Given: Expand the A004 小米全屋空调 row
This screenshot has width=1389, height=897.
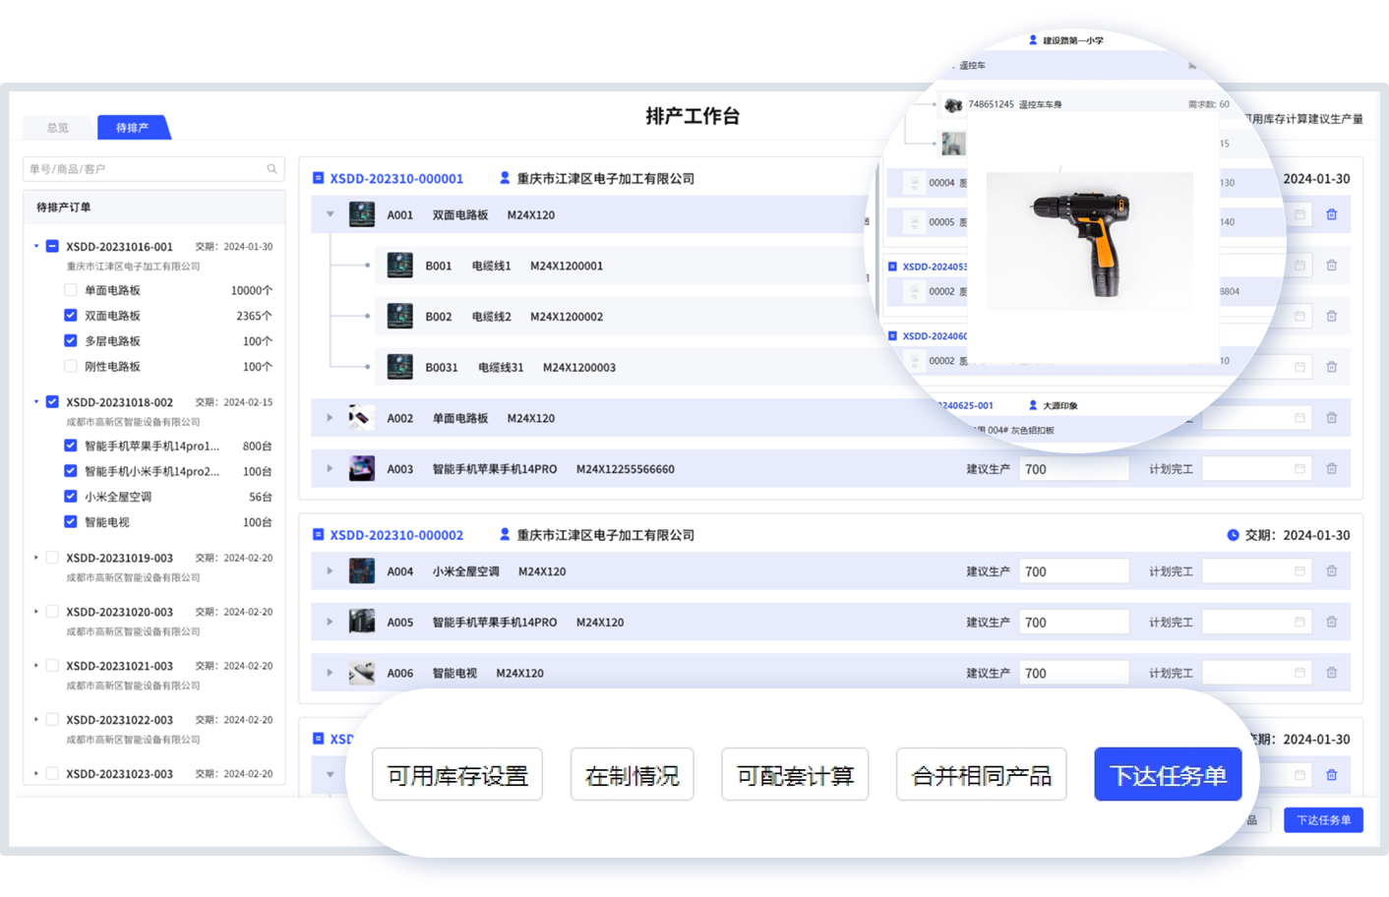Looking at the screenshot, I should click(330, 571).
